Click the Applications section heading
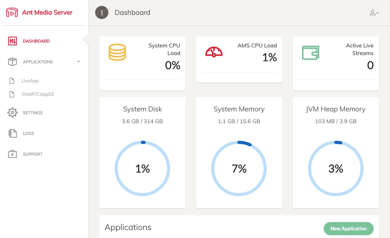Image resolution: width=390 pixels, height=238 pixels. click(128, 227)
